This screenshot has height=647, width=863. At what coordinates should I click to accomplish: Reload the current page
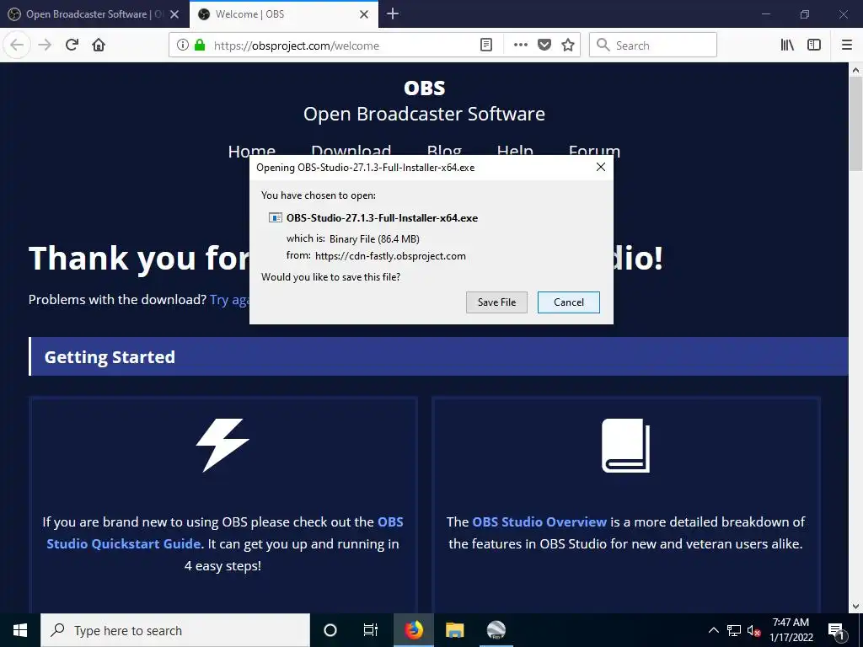[72, 45]
